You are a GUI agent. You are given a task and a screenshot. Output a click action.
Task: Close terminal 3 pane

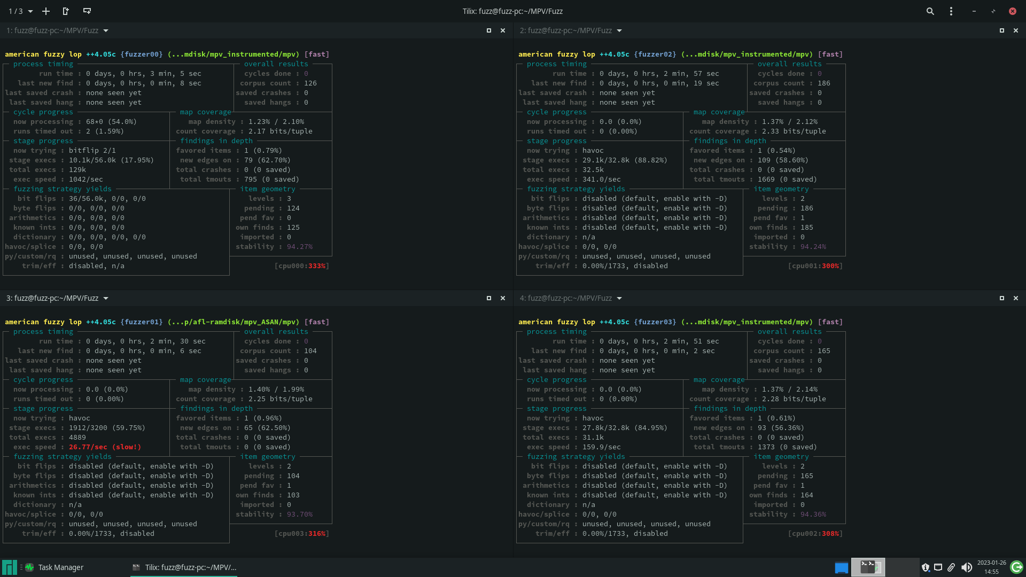coord(502,298)
